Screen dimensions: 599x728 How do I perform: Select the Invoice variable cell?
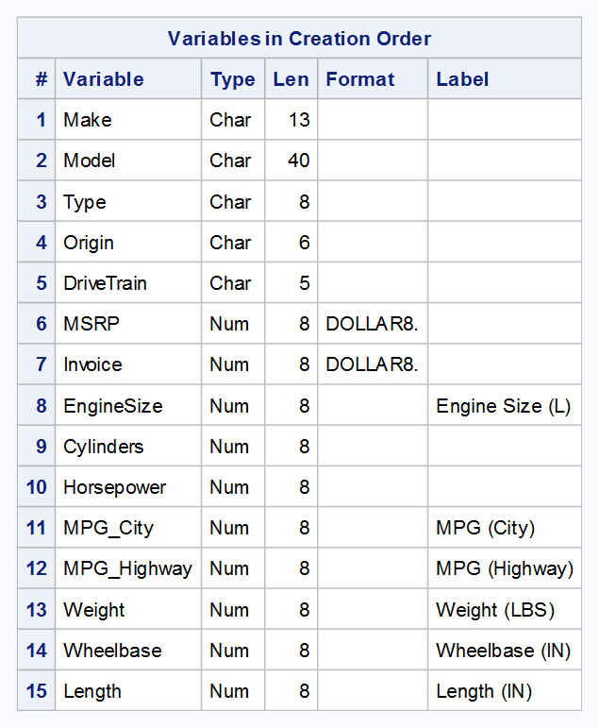(x=92, y=364)
